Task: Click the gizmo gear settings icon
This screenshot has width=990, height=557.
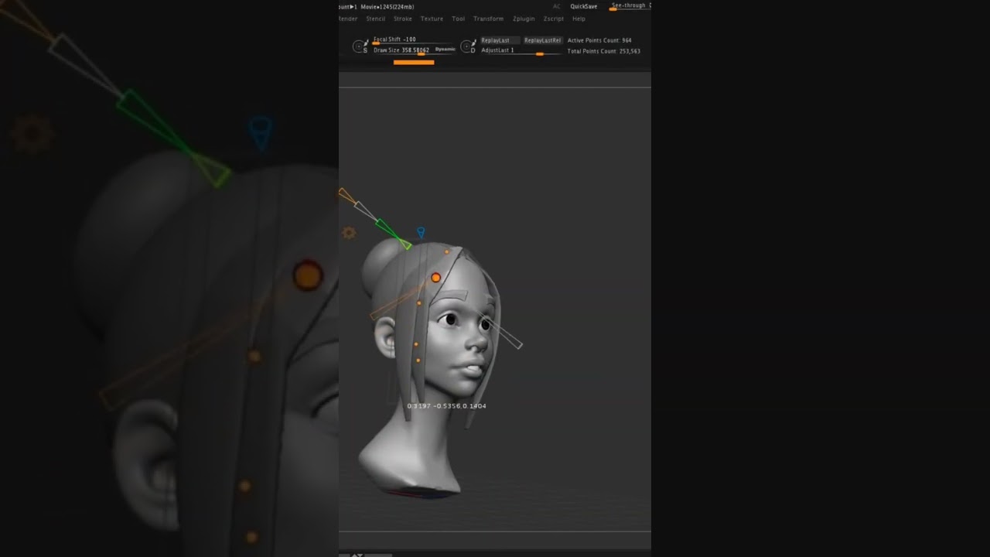Action: coord(349,232)
